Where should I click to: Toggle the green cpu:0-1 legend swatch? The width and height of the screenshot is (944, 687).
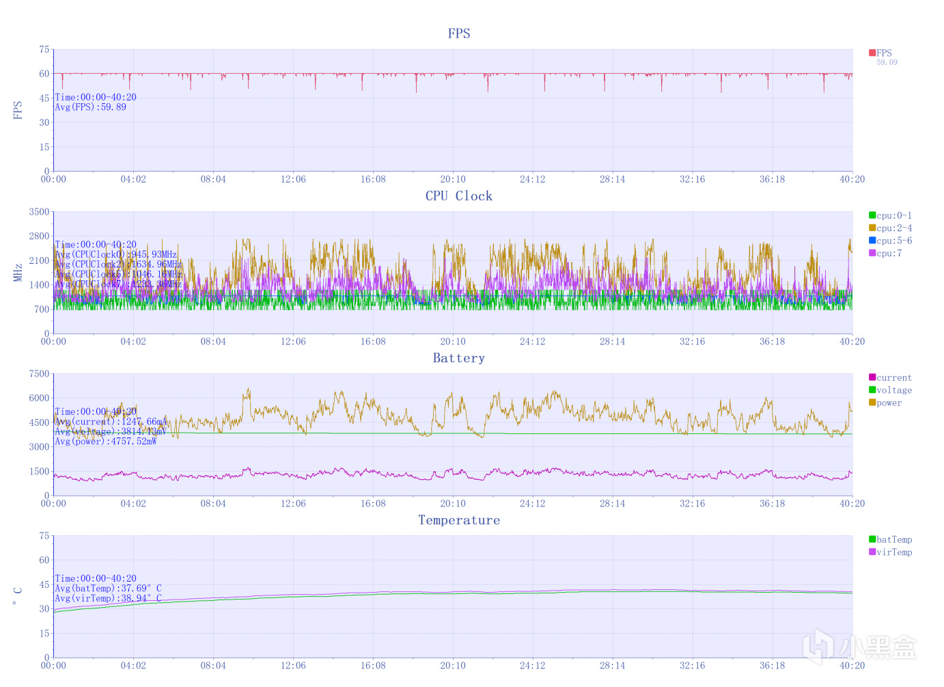coord(872,215)
